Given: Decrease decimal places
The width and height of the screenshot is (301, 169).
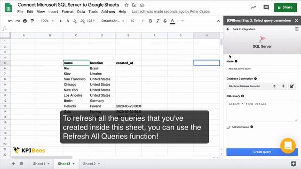Looking at the screenshot, I should pyautogui.click(x=75, y=21).
